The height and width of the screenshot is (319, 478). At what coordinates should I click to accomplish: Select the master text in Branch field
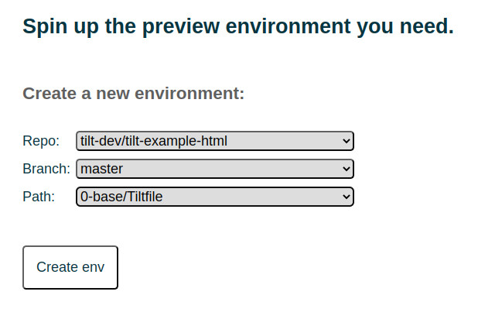click(x=102, y=169)
